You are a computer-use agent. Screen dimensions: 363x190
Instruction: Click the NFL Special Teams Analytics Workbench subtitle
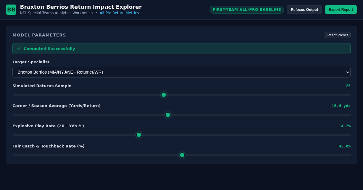(x=56, y=13)
